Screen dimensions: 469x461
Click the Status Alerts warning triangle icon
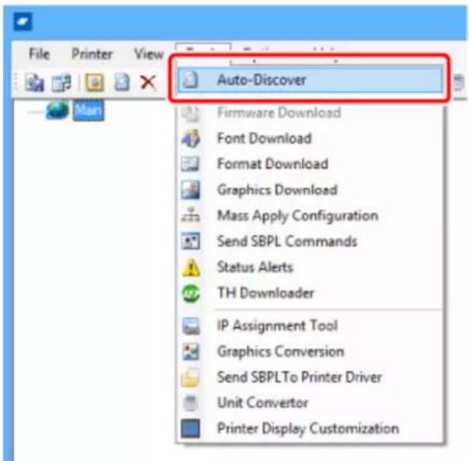tap(191, 267)
